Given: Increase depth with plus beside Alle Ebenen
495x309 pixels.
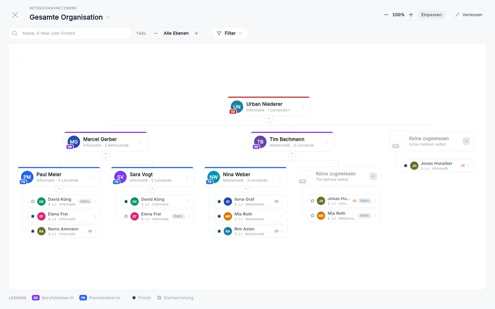Looking at the screenshot, I should pos(196,33).
